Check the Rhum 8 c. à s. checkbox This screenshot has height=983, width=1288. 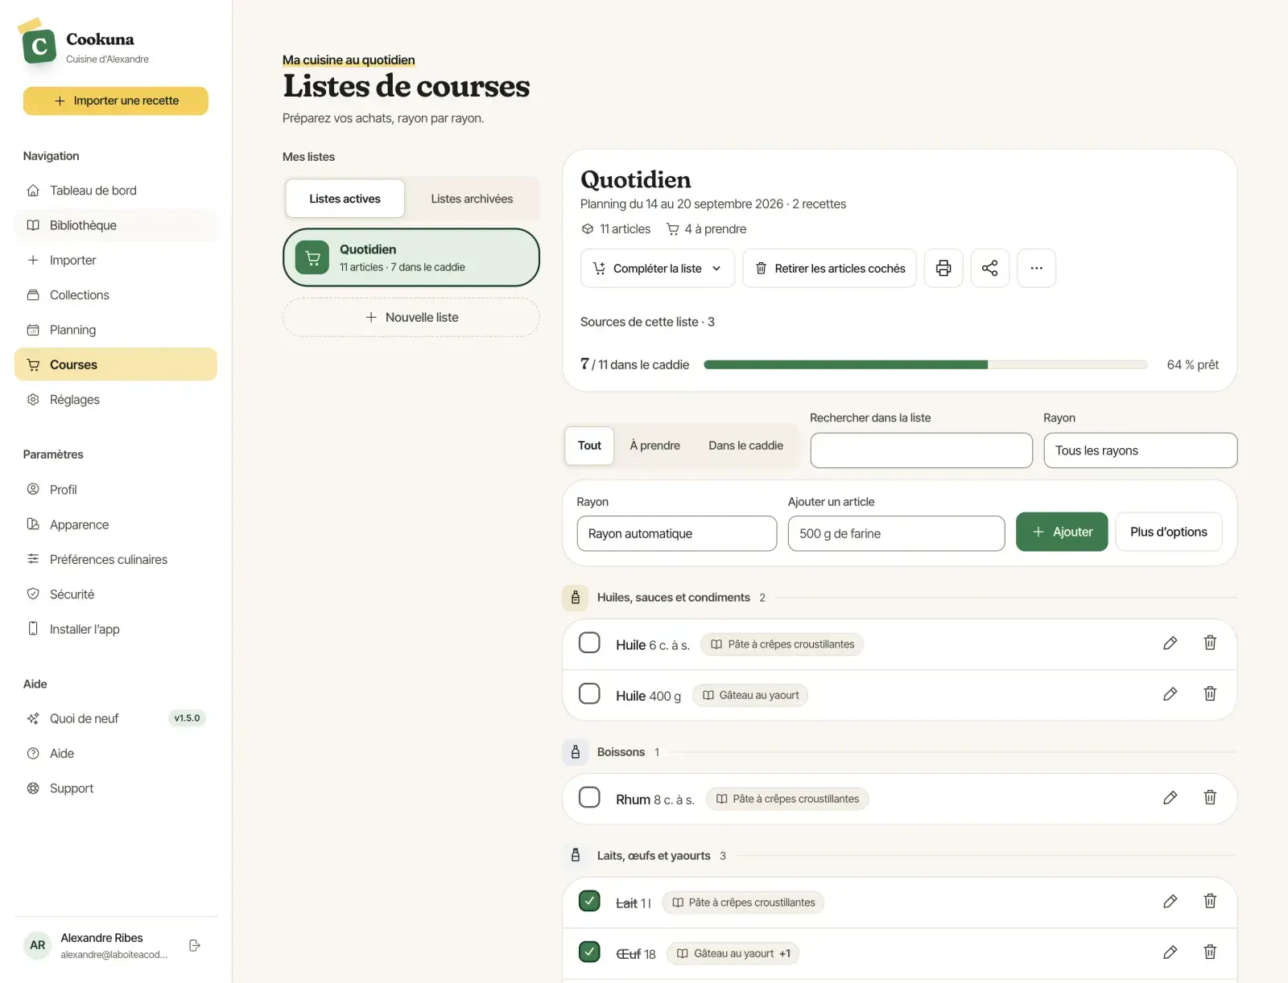click(589, 797)
